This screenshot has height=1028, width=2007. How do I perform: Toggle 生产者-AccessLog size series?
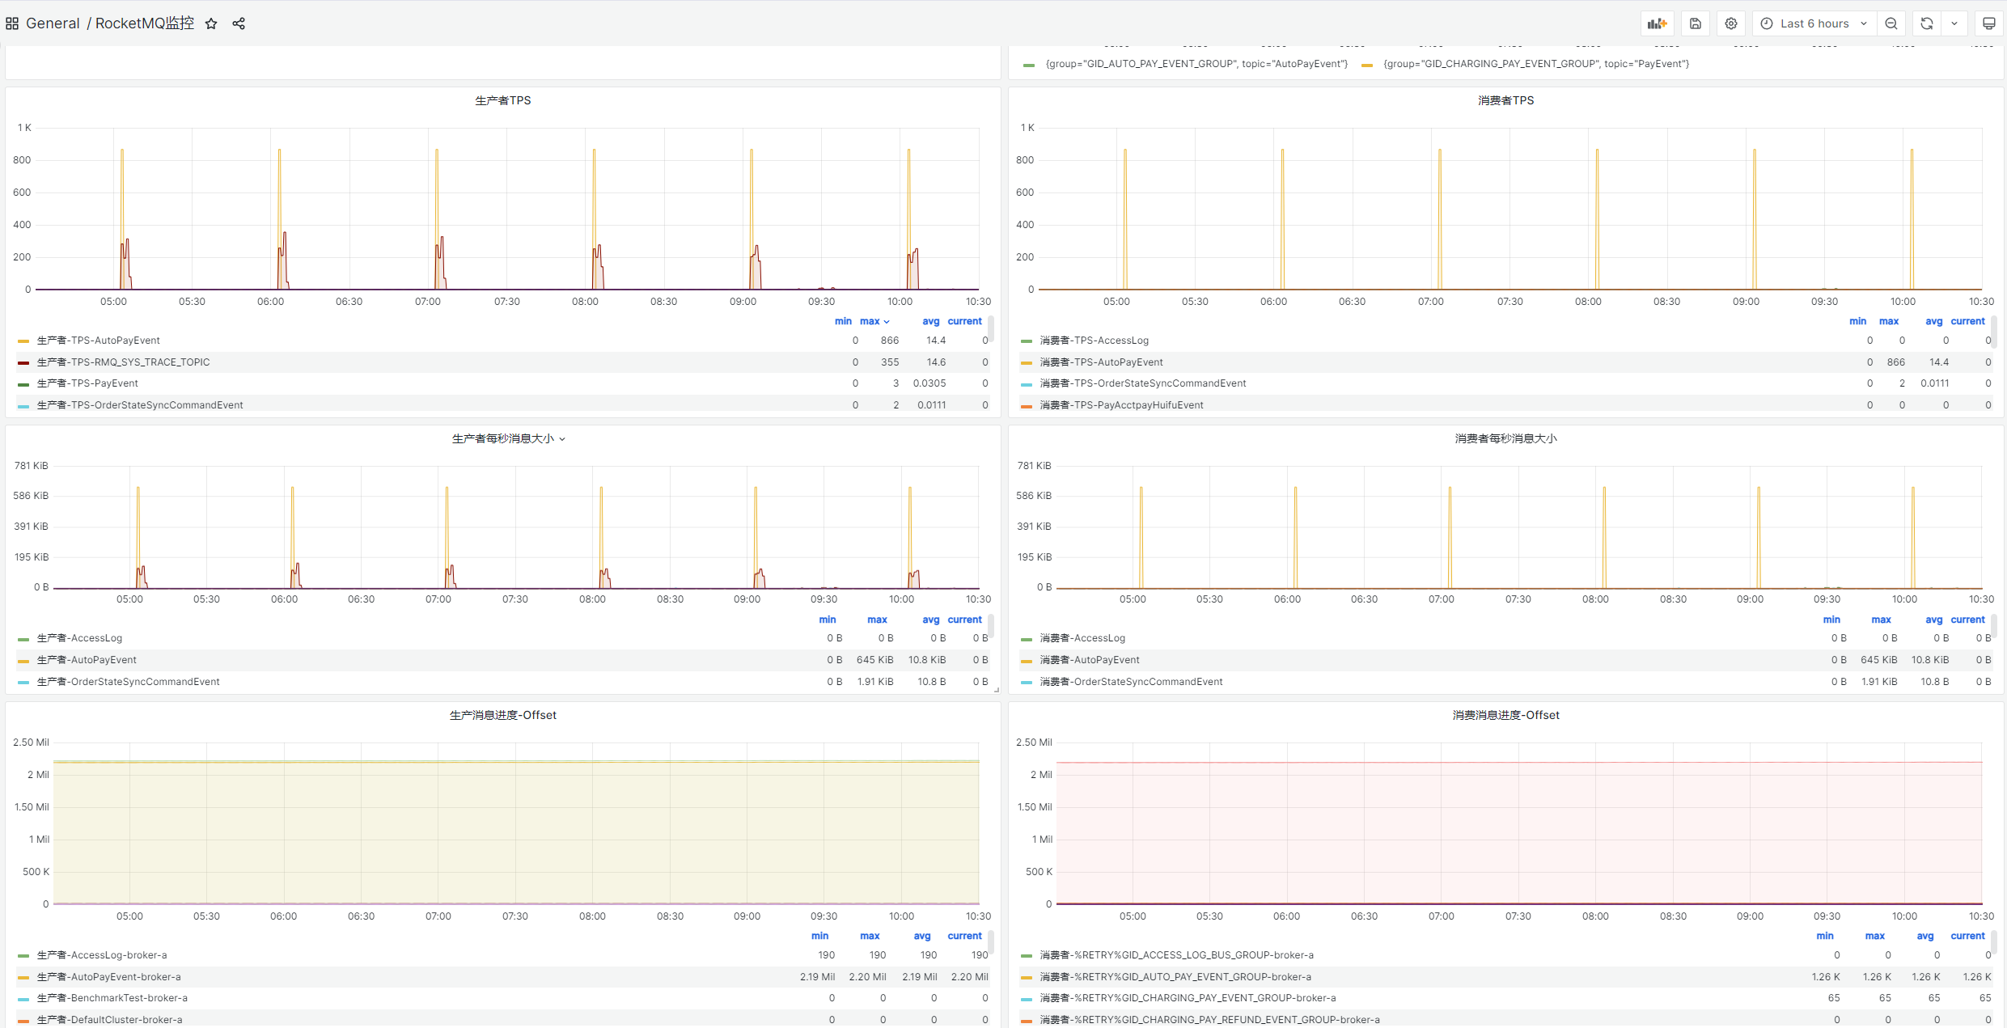point(79,638)
